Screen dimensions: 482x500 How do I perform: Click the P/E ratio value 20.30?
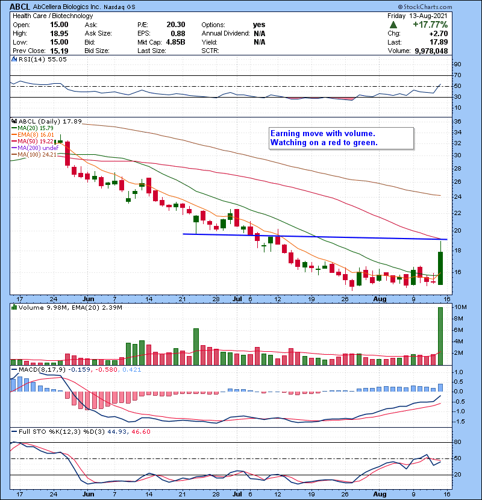(176, 25)
